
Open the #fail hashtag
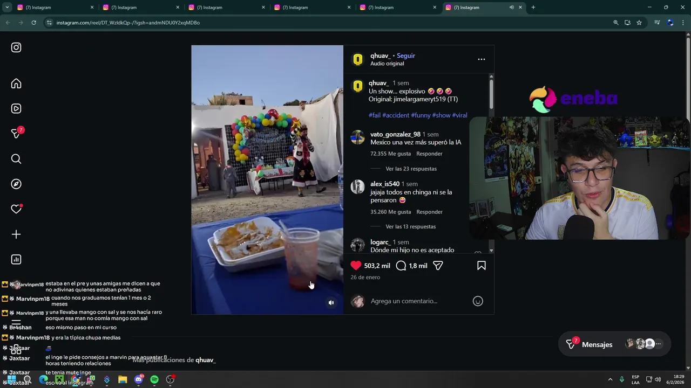coord(375,115)
